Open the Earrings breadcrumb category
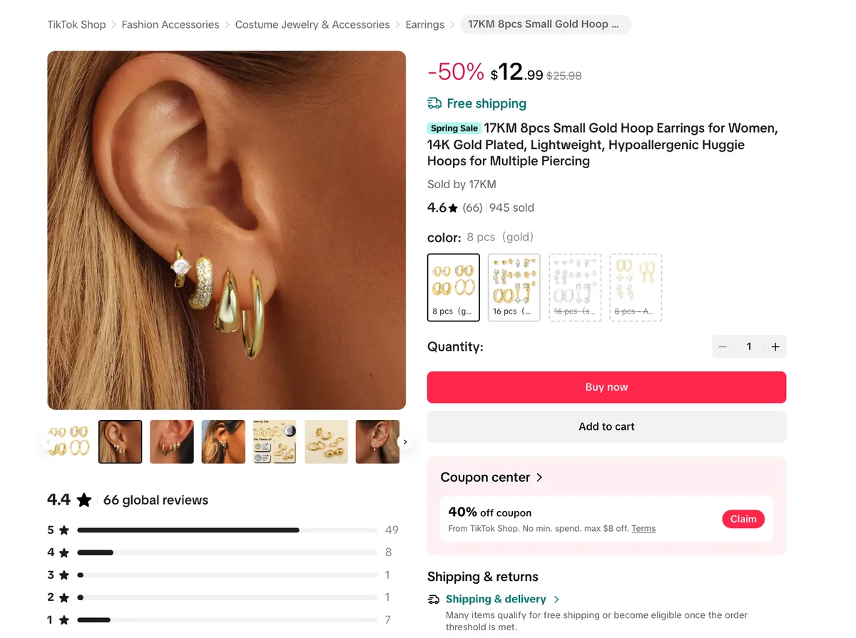Image resolution: width=856 pixels, height=638 pixels. coord(424,24)
